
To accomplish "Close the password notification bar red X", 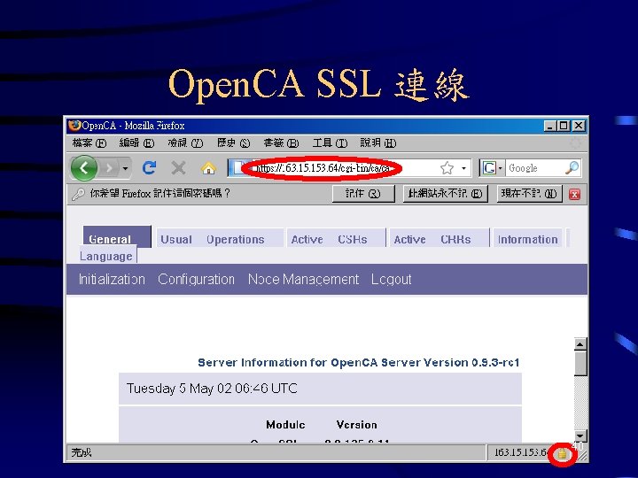I will click(x=574, y=194).
